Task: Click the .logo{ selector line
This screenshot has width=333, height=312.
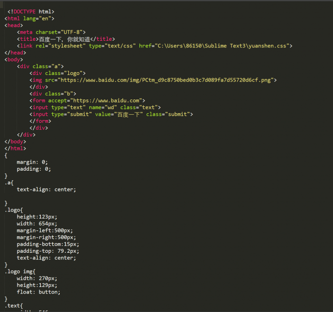Action: 14,210
